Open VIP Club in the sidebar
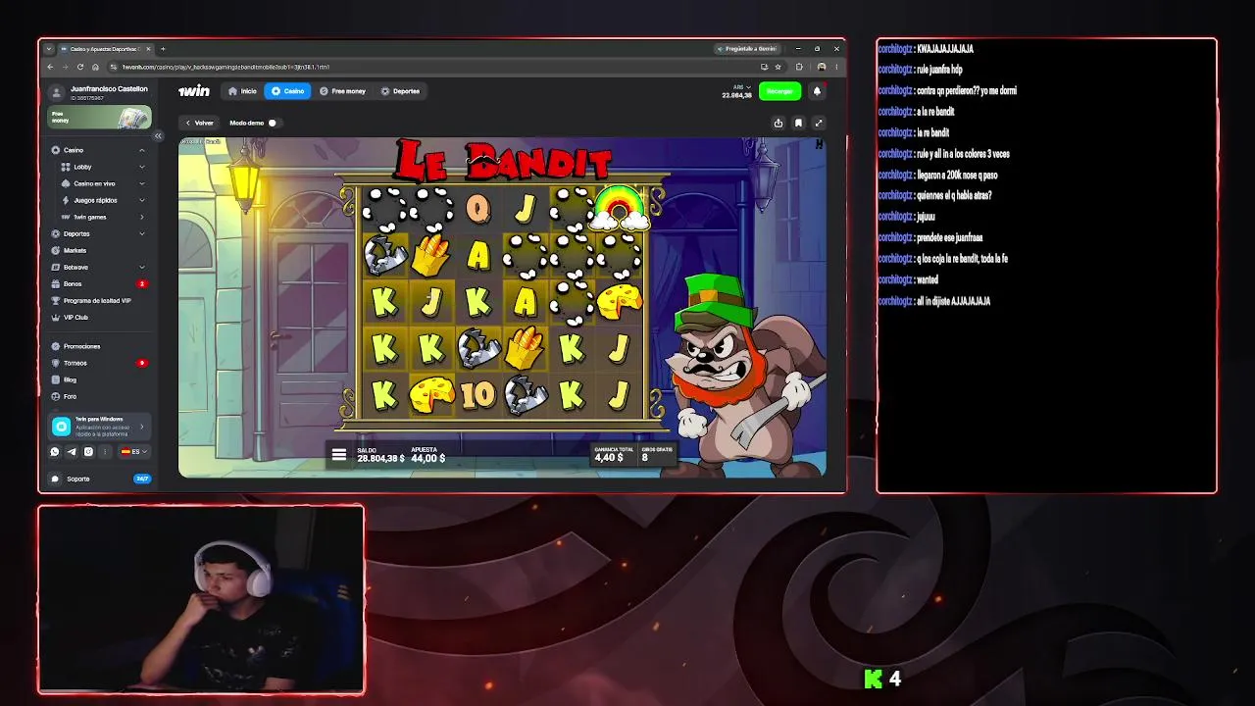1255x706 pixels. click(99, 317)
